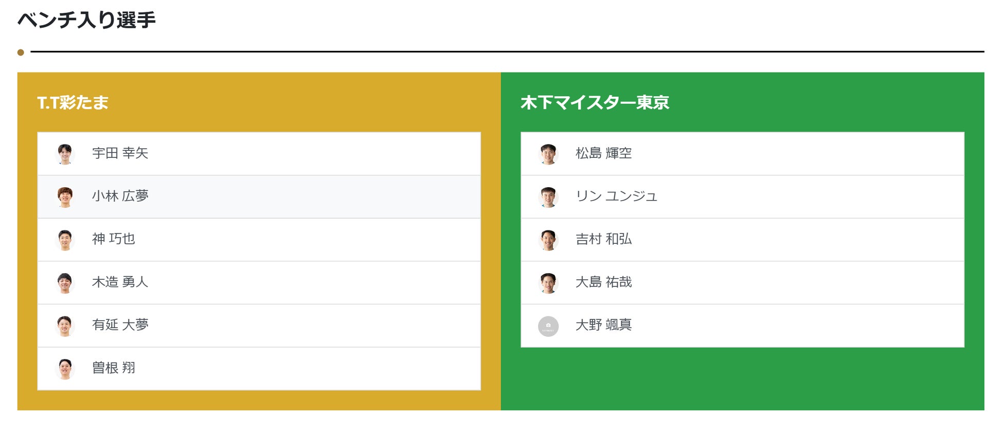The height and width of the screenshot is (431, 1003).
Task: Click 有延 大夢 player avatar photo
Action: tap(65, 326)
